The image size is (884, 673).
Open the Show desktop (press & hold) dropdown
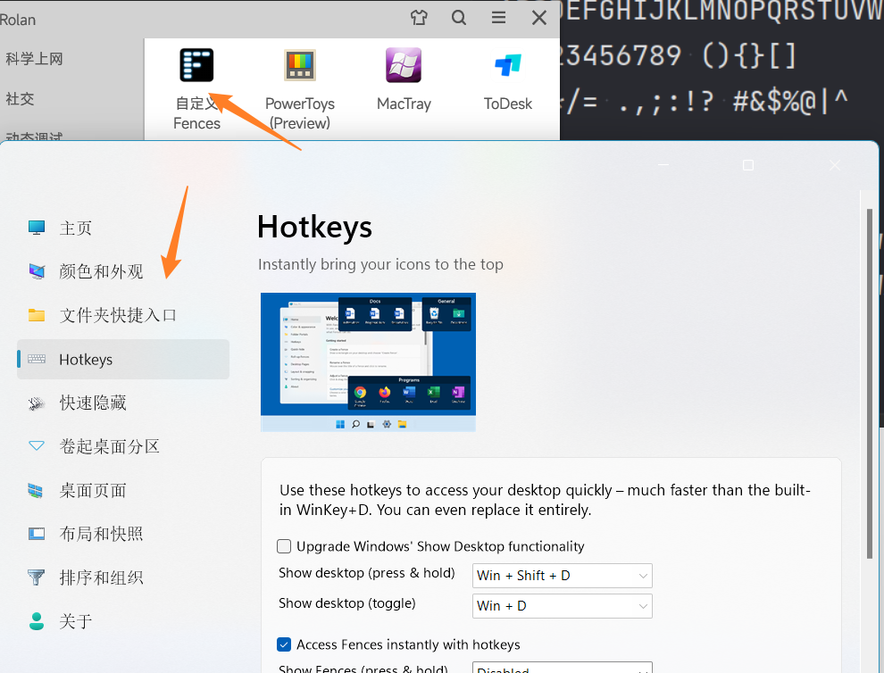point(562,576)
